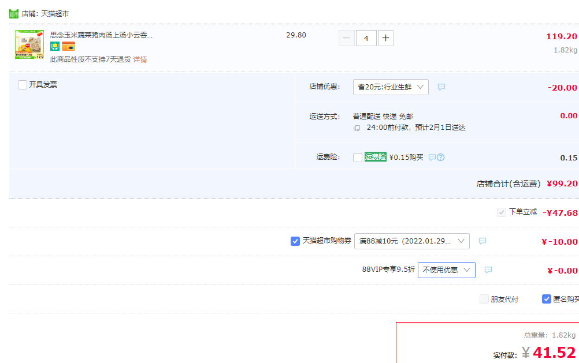Screen dimensions: 579x363
Task: Click the question mark help icon for 运费险
Action: pyautogui.click(x=440, y=158)
